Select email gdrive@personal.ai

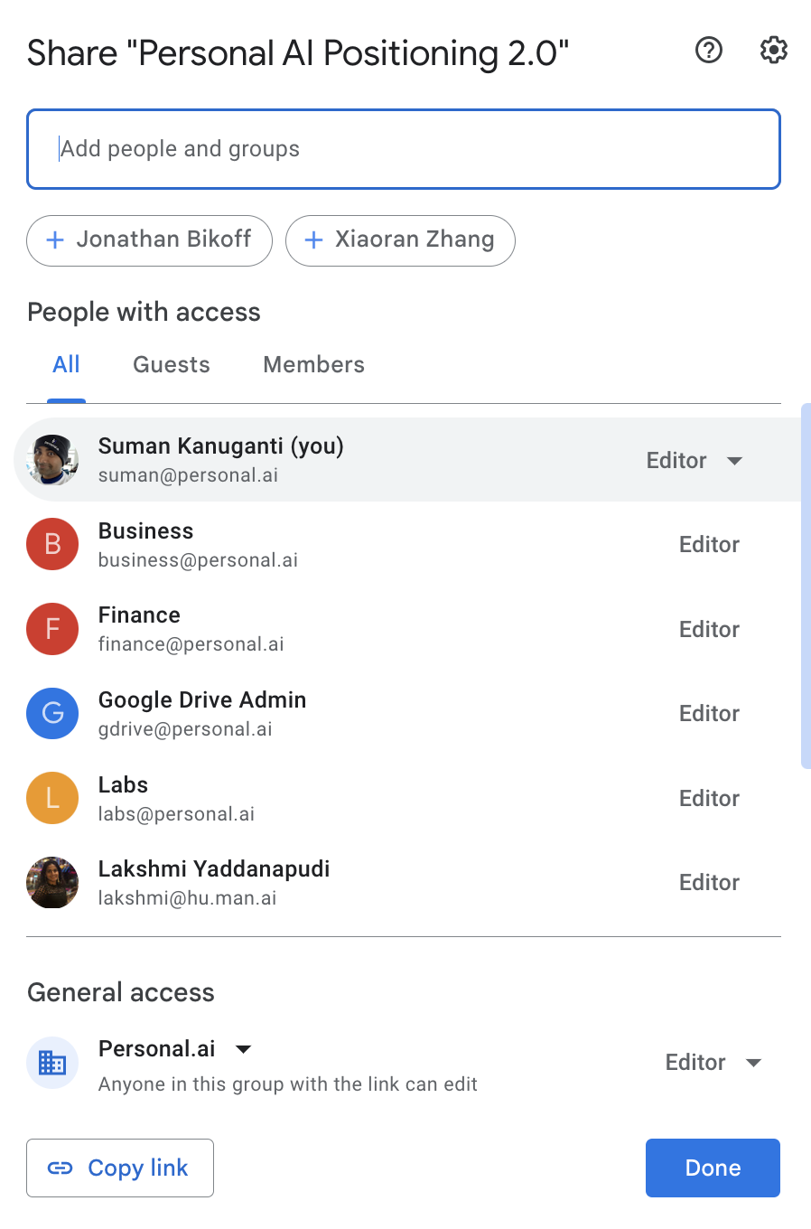(x=185, y=729)
